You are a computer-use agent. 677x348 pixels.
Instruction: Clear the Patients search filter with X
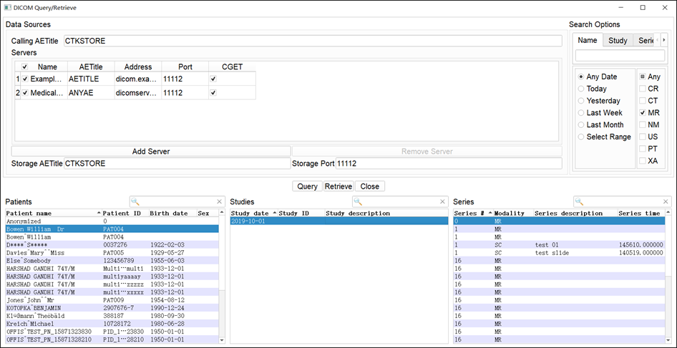[220, 202]
